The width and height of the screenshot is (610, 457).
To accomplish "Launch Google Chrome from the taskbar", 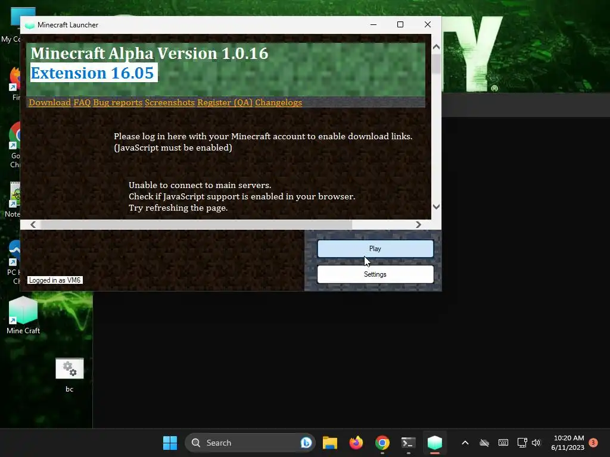I will [382, 443].
